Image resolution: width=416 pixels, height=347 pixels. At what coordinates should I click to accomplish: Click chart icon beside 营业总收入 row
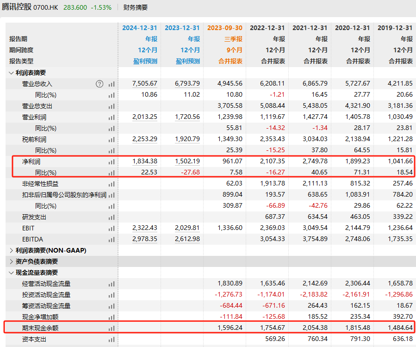(112, 84)
